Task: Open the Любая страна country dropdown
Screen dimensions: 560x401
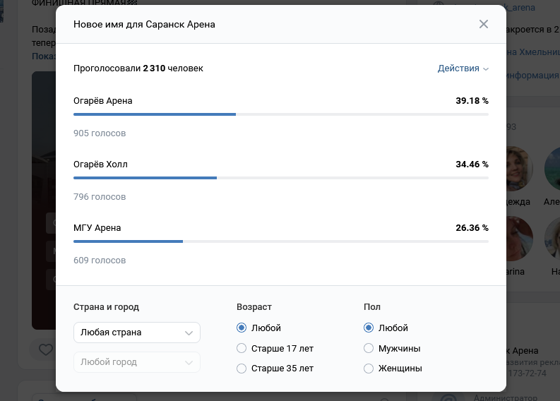Action: pyautogui.click(x=137, y=333)
